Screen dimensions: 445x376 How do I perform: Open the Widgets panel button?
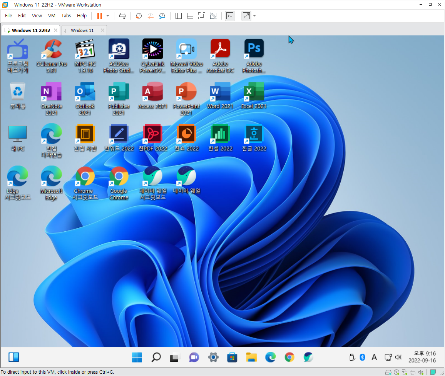point(13,357)
